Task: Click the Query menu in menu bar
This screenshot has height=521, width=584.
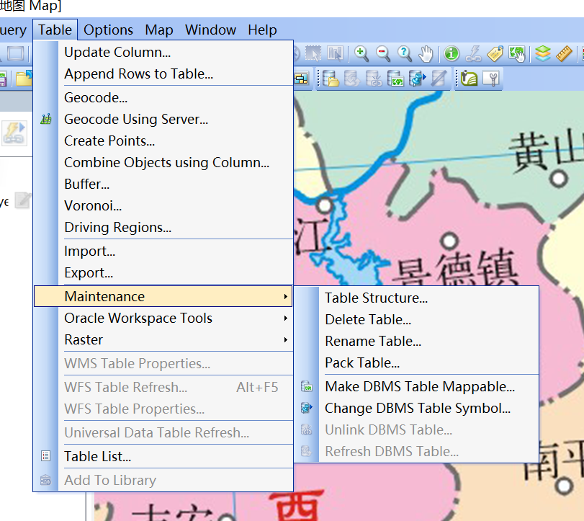Action: pos(13,30)
